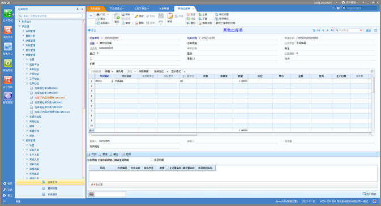Expand the 来料检验 tree node

(x=27, y=69)
